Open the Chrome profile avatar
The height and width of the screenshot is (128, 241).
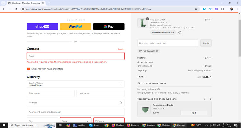point(231,9)
